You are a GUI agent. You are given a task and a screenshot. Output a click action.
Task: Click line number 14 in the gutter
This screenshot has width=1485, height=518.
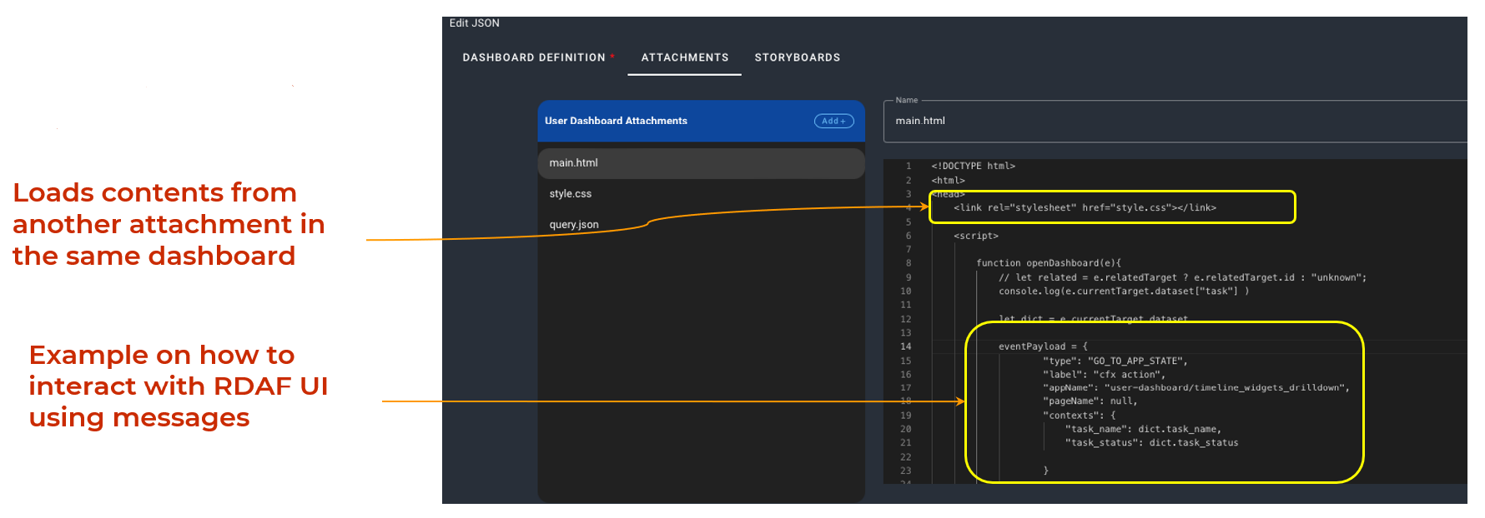[906, 346]
